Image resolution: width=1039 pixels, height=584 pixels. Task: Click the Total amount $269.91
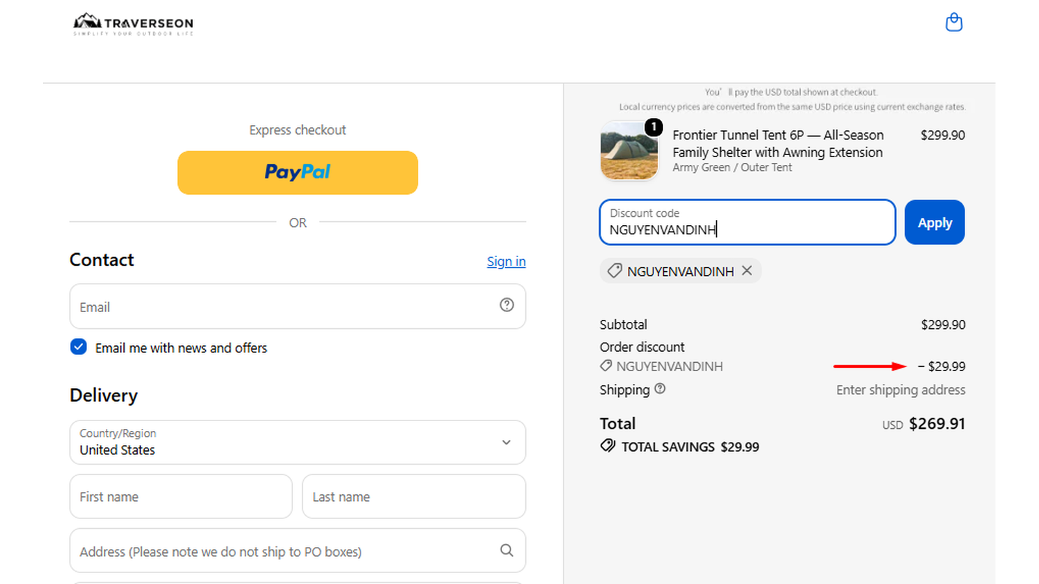[x=937, y=424]
